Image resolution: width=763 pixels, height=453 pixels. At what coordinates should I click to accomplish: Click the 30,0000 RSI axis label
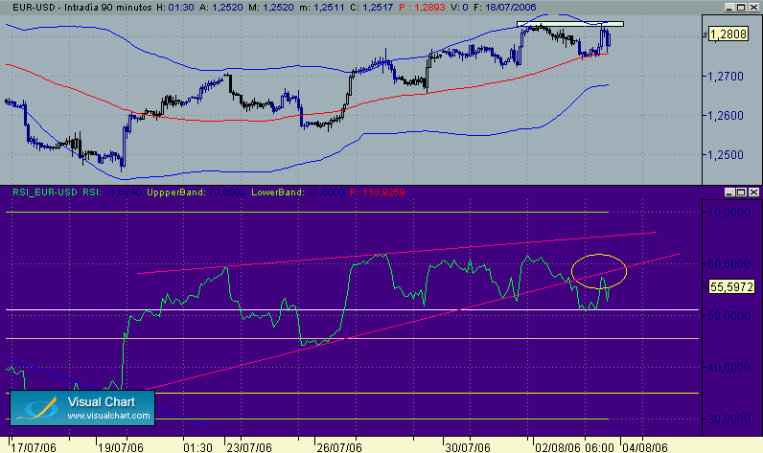click(x=728, y=419)
